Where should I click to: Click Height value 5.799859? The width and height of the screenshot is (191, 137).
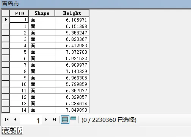(x=72, y=84)
